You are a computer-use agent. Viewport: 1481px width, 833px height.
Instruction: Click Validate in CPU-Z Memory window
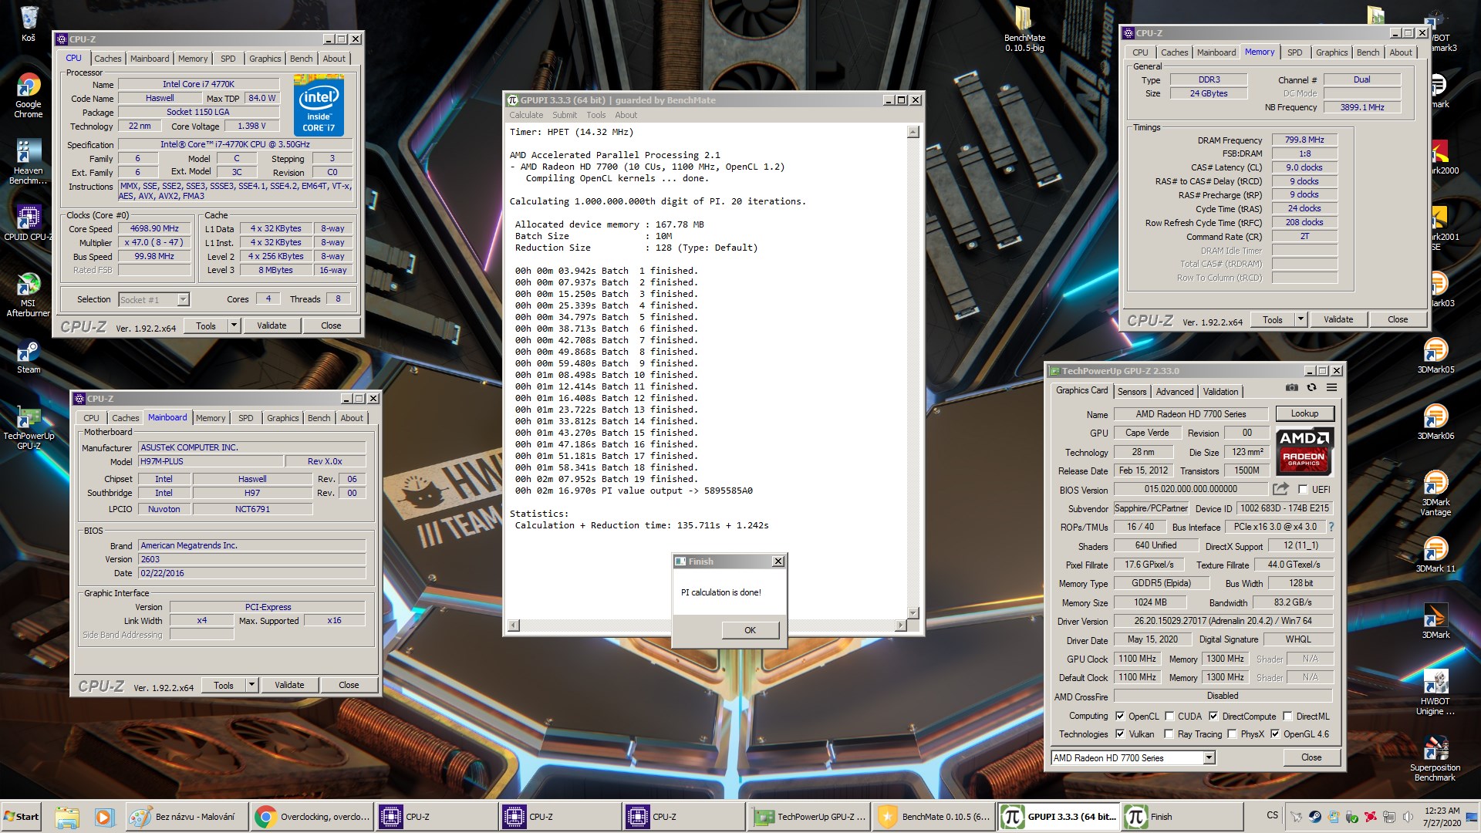(1338, 319)
